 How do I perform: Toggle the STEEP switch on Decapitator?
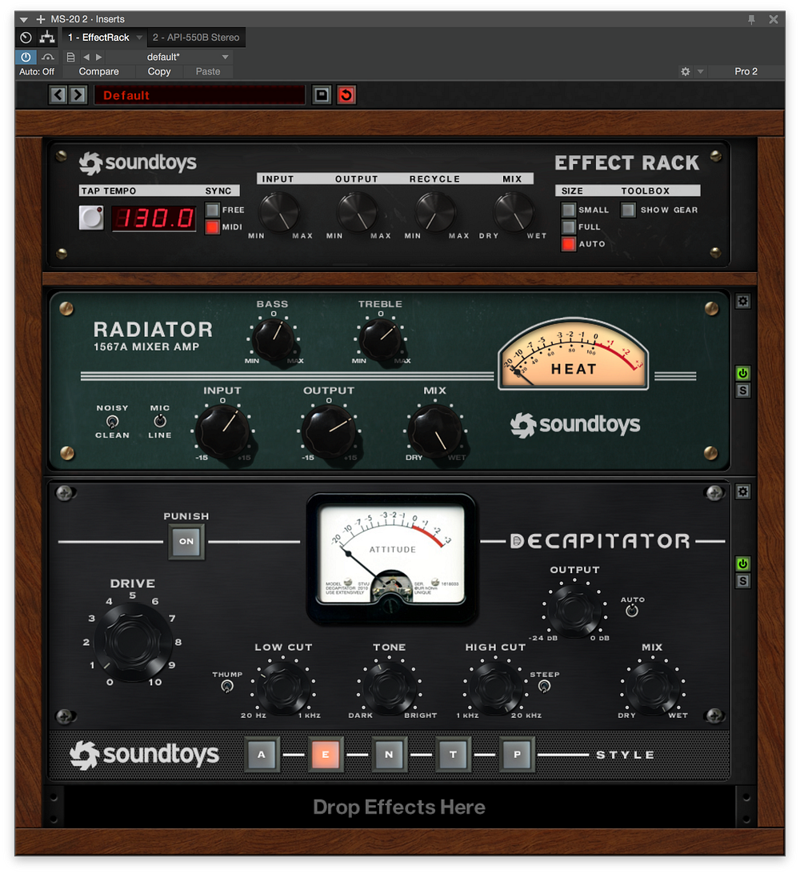click(x=544, y=686)
